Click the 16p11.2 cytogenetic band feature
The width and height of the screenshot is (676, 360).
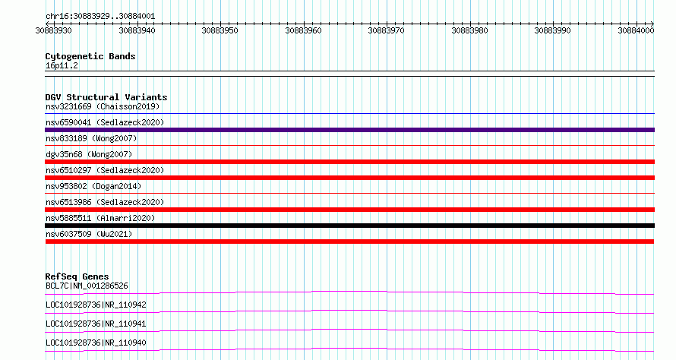click(x=349, y=74)
